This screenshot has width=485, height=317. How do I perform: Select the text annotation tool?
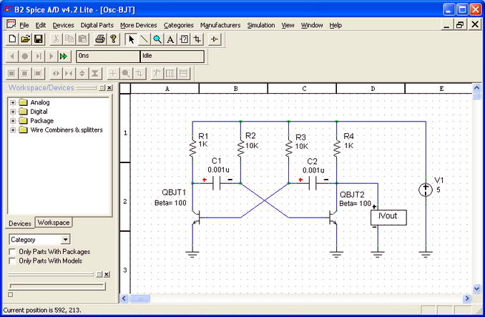click(170, 39)
